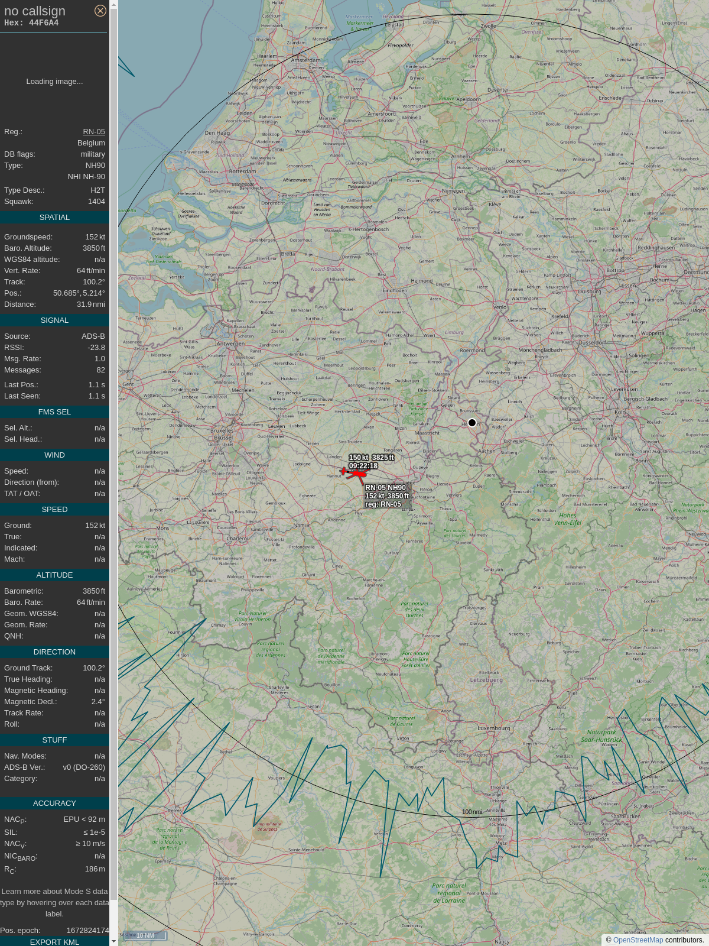The image size is (709, 946).
Task: Select the DIRECTION section header
Action: (x=54, y=652)
